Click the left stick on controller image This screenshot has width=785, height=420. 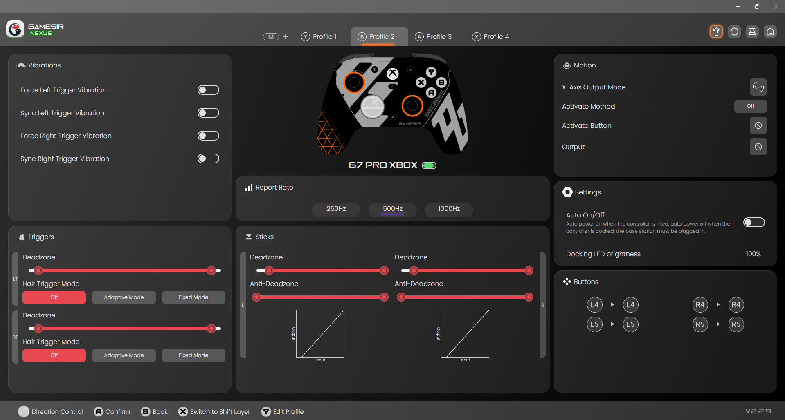[354, 83]
